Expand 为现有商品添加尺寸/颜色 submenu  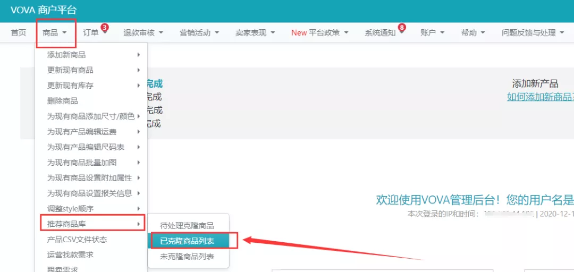[x=91, y=116]
